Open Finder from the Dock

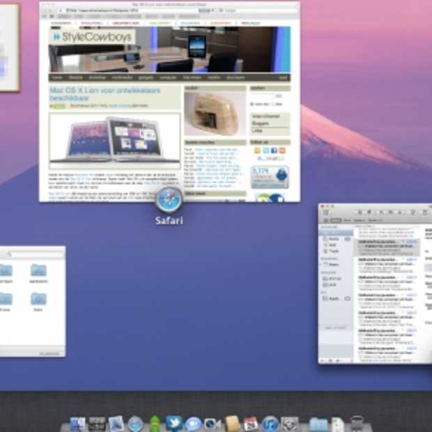coord(77,424)
